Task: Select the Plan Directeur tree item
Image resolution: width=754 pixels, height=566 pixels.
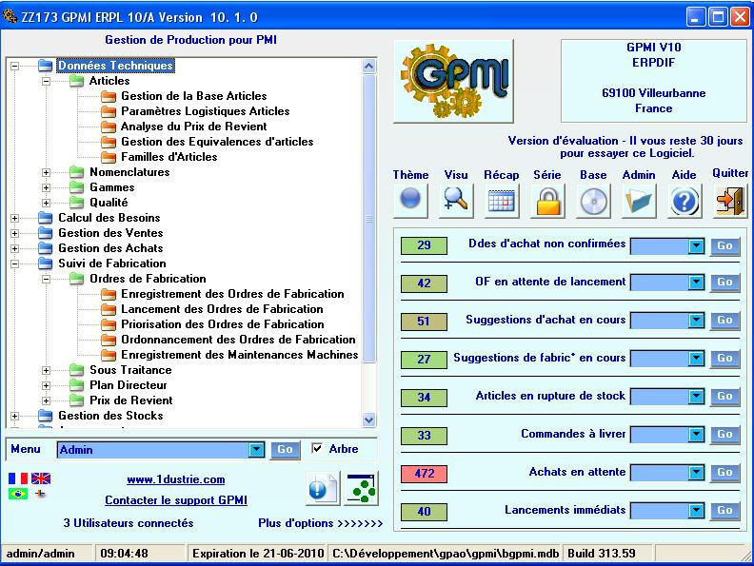Action: pos(128,385)
